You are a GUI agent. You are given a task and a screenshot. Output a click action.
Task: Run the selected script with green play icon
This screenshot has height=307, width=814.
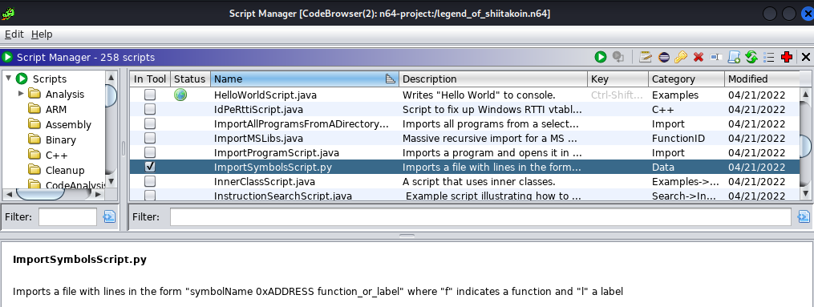click(601, 57)
